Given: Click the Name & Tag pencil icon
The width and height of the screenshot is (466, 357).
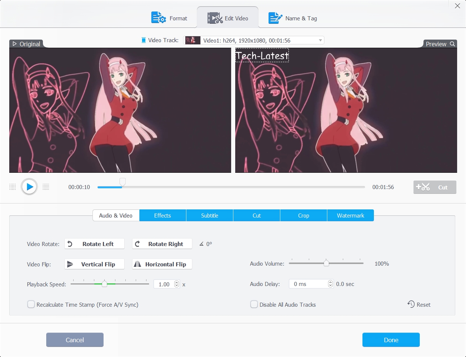Looking at the screenshot, I should pos(276,18).
